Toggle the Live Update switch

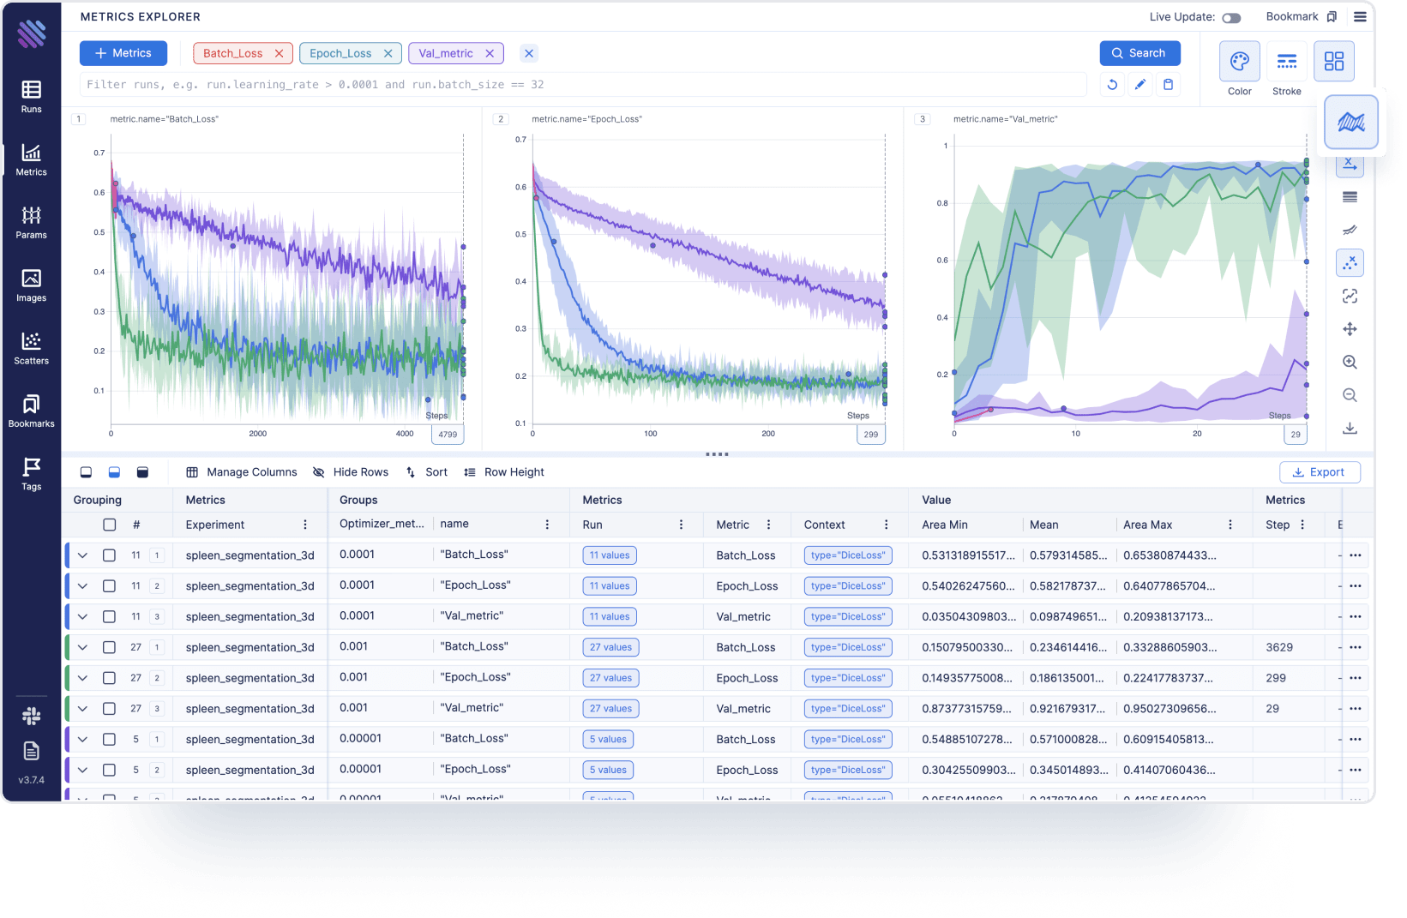[1231, 18]
